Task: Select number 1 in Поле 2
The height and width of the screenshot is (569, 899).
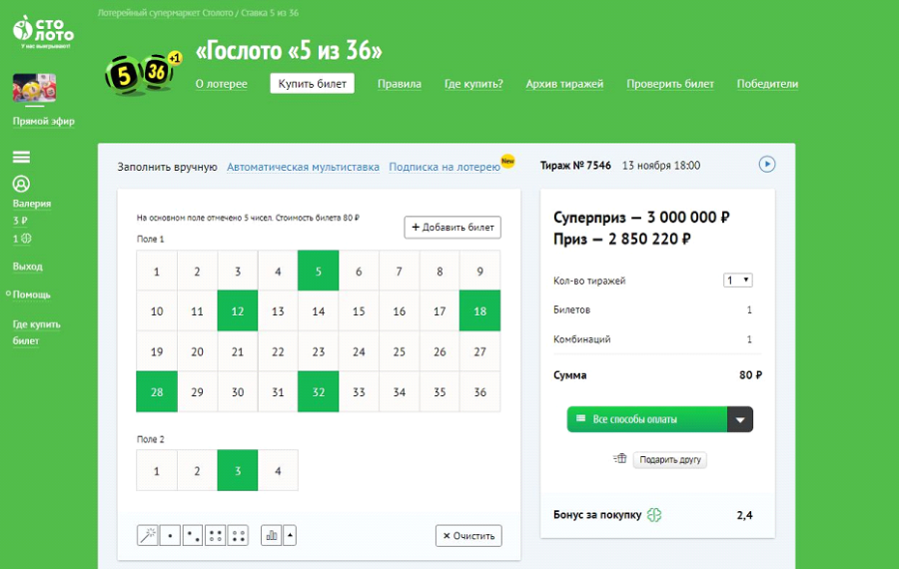Action: [157, 470]
